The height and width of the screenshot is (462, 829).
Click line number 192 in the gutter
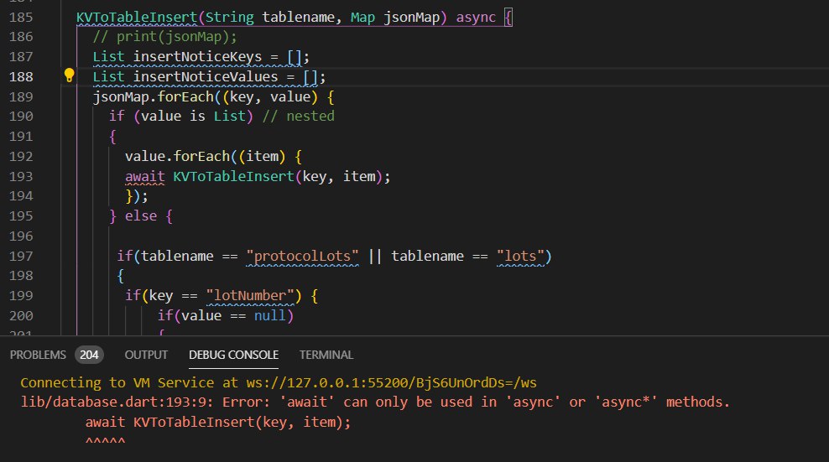[21, 157]
